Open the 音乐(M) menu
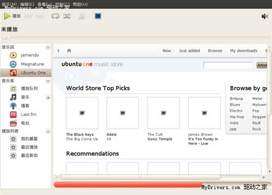This screenshot has width=272, height=195. click(9, 4)
